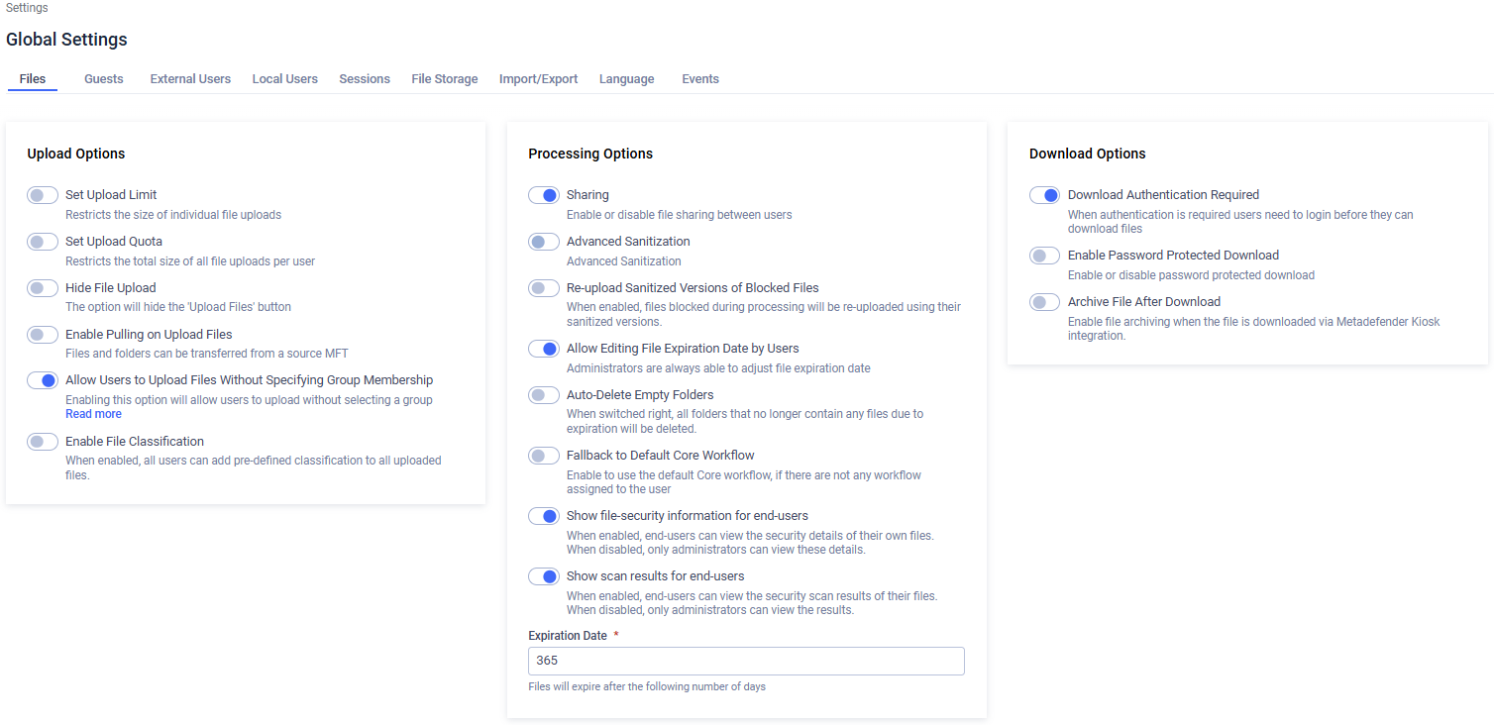Image resolution: width=1494 pixels, height=725 pixels.
Task: Toggle the Set Upload Limit switch
Action: (x=43, y=195)
